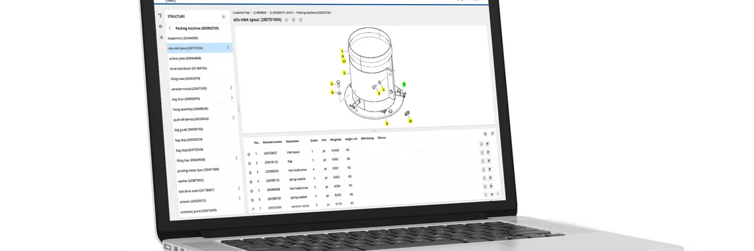
Task: Expand the aeration nozzle tree entry
Action: (x=231, y=88)
